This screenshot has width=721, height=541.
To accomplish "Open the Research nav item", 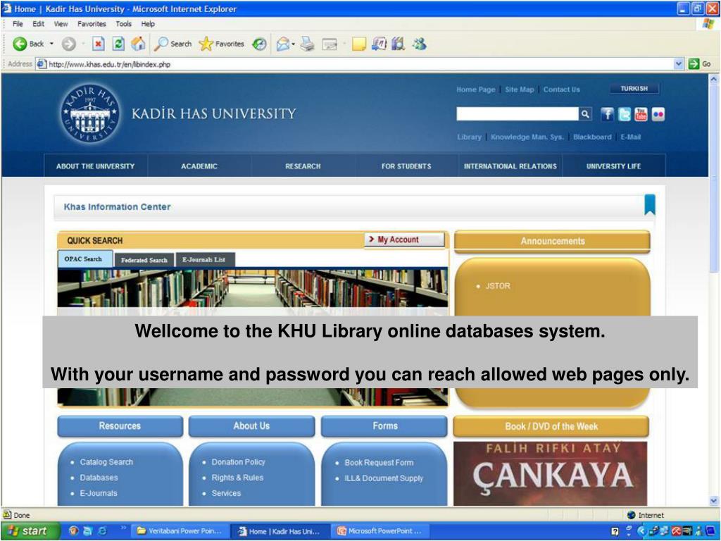I will (x=303, y=166).
